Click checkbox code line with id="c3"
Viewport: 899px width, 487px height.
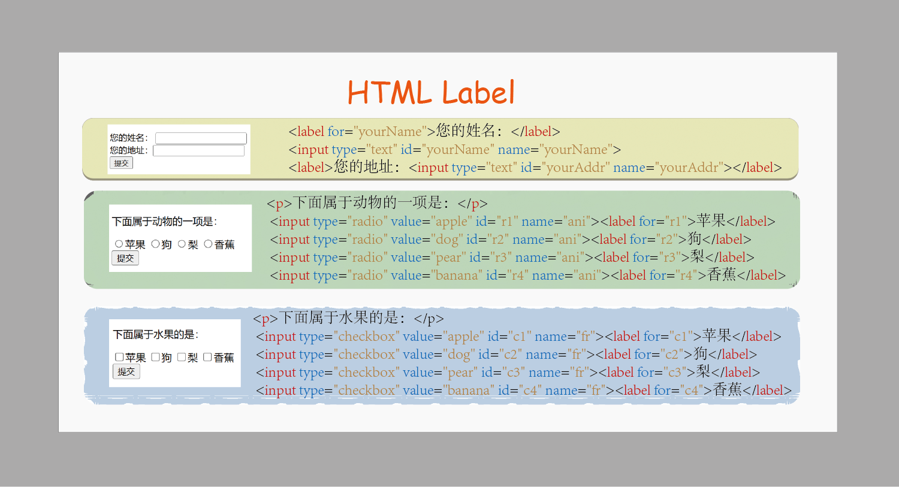point(508,372)
